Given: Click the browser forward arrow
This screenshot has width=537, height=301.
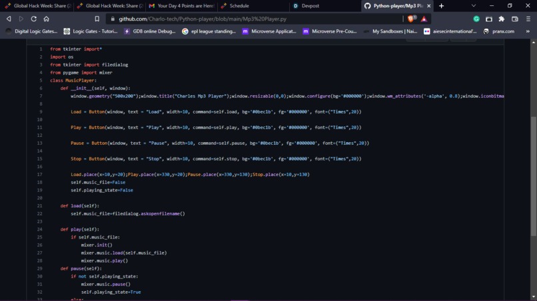Looking at the screenshot, I should (21, 19).
